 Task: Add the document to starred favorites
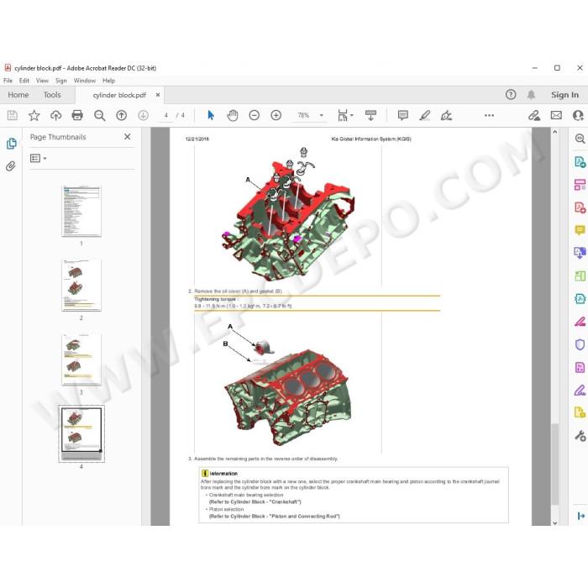(x=34, y=115)
